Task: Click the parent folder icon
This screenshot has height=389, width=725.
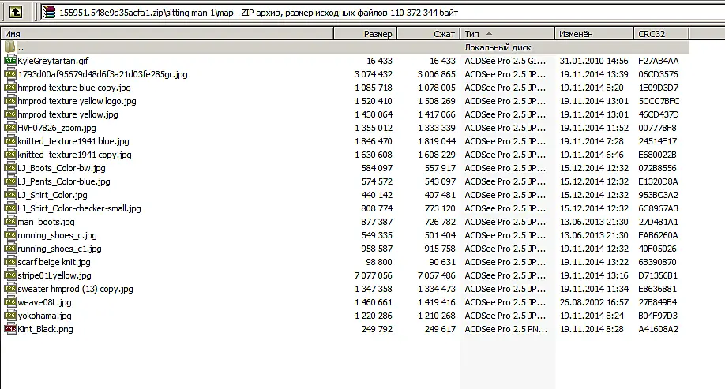Action: point(9,47)
